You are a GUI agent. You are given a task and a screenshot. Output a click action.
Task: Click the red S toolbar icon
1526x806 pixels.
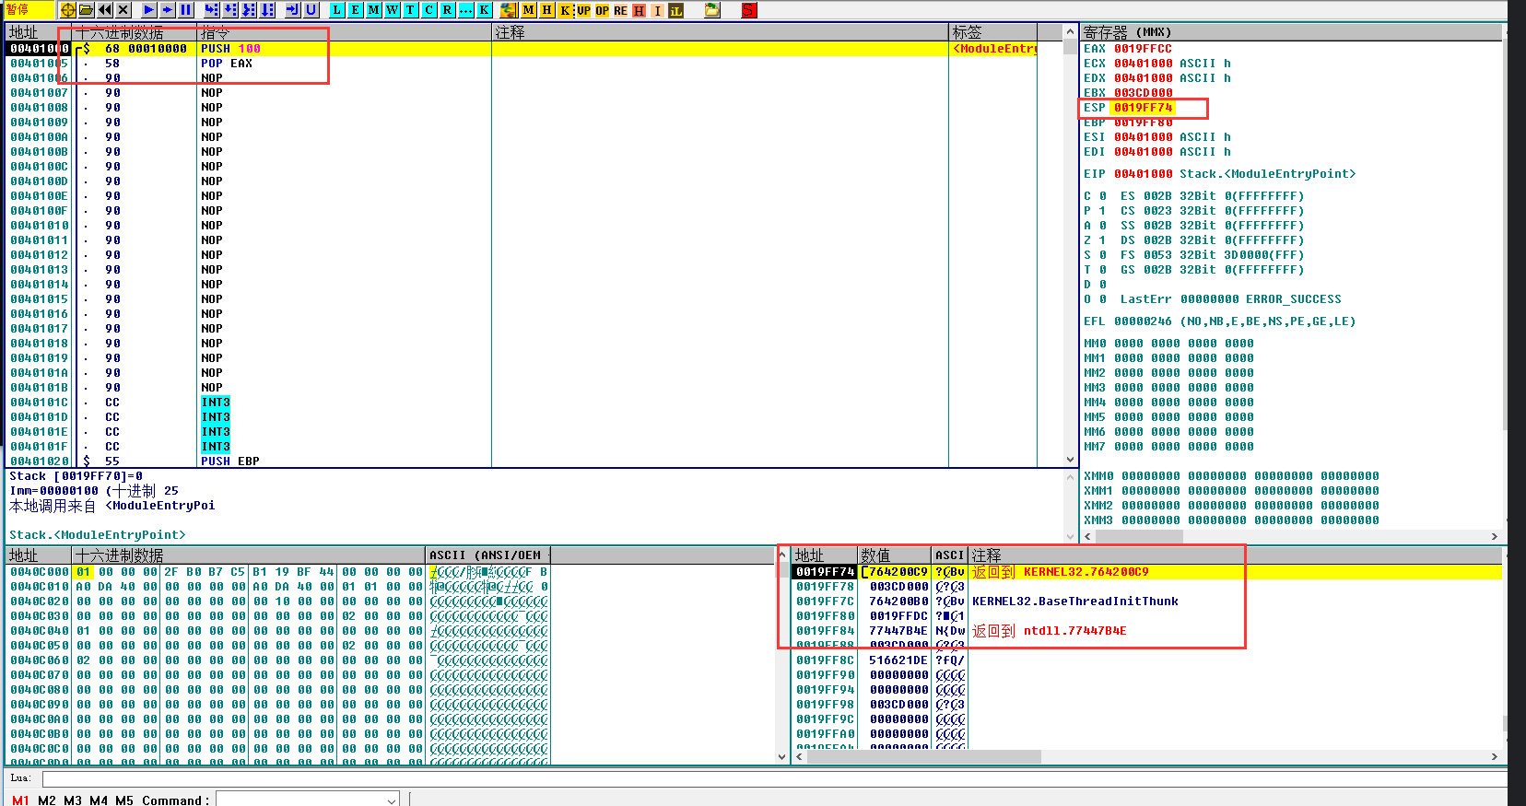[x=748, y=10]
